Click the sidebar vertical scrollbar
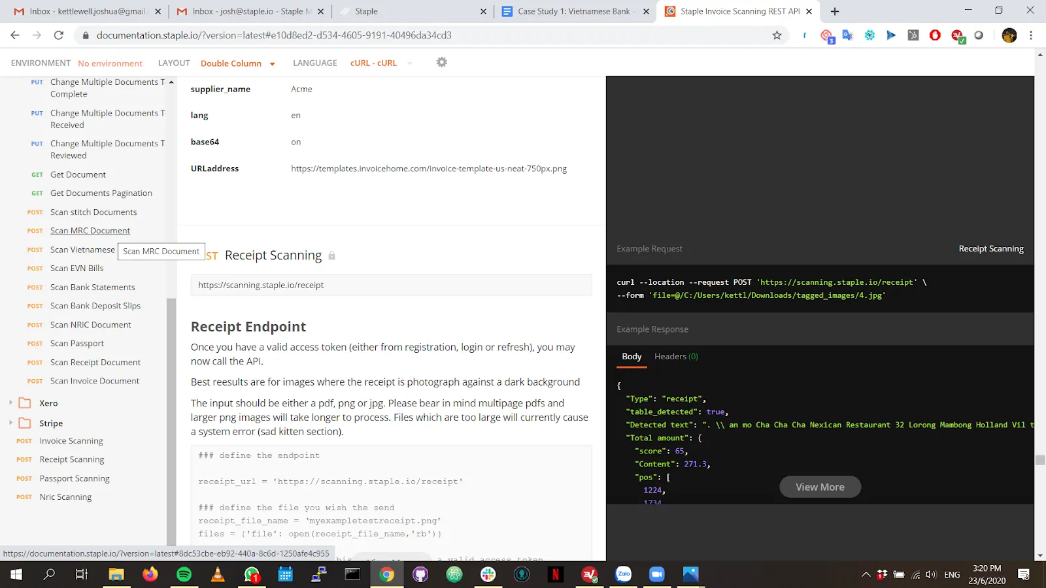Image resolution: width=1046 pixels, height=588 pixels. [171, 421]
